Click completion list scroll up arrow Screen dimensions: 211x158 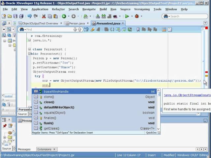158,91
